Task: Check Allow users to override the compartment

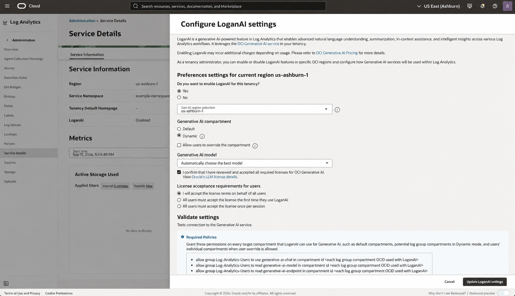Action: (179, 145)
